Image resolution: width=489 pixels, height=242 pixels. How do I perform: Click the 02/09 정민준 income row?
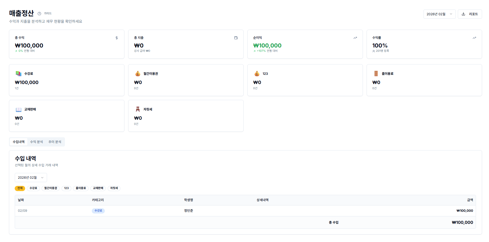245,211
